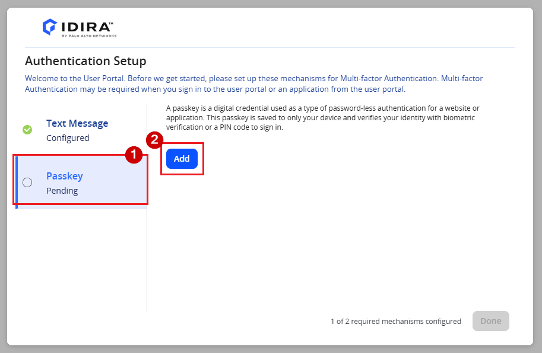The image size is (542, 353).
Task: Click the green checkmark beside Text Message
Action: [x=27, y=130]
